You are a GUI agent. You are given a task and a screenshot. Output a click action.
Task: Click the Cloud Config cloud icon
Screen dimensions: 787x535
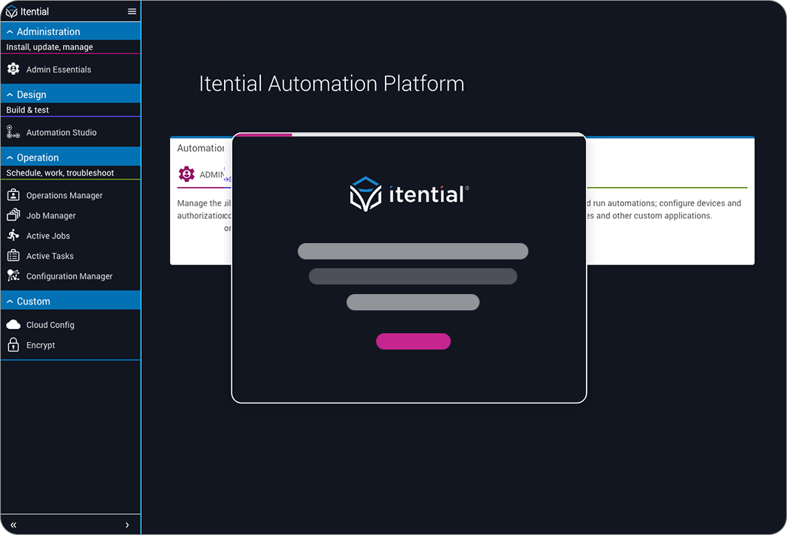(x=13, y=324)
